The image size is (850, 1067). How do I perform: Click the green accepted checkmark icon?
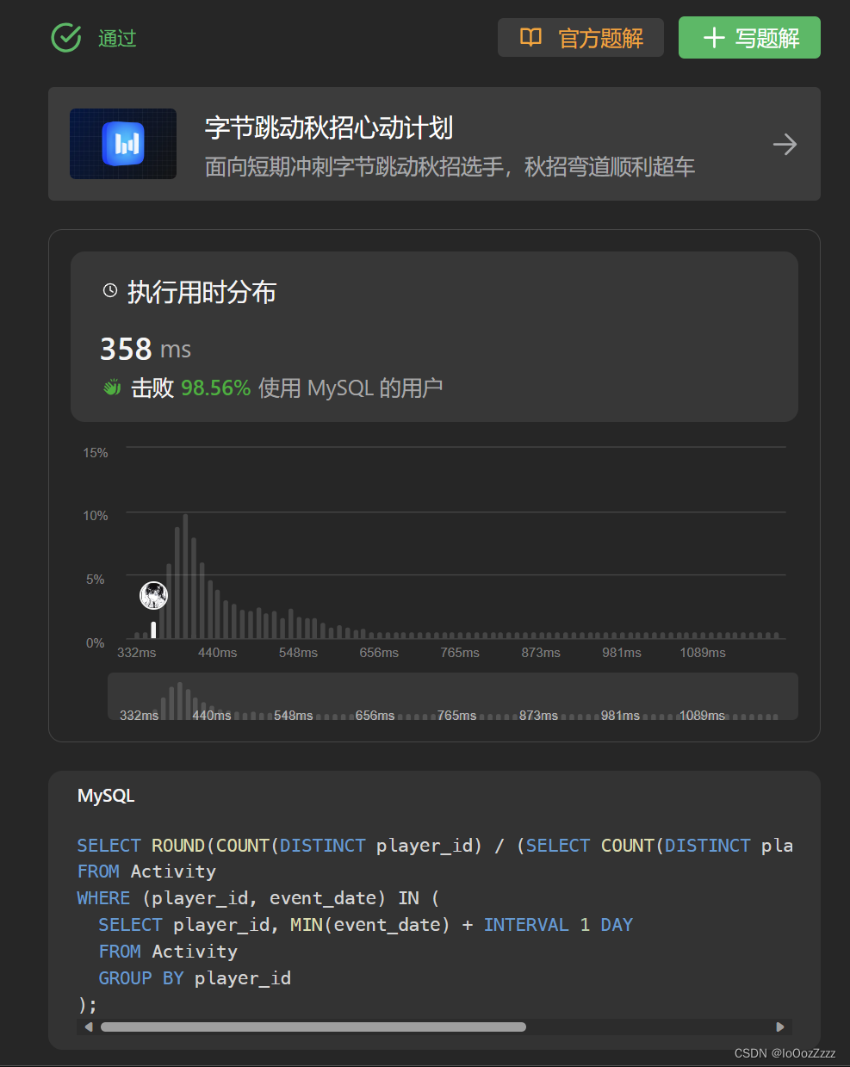(66, 38)
